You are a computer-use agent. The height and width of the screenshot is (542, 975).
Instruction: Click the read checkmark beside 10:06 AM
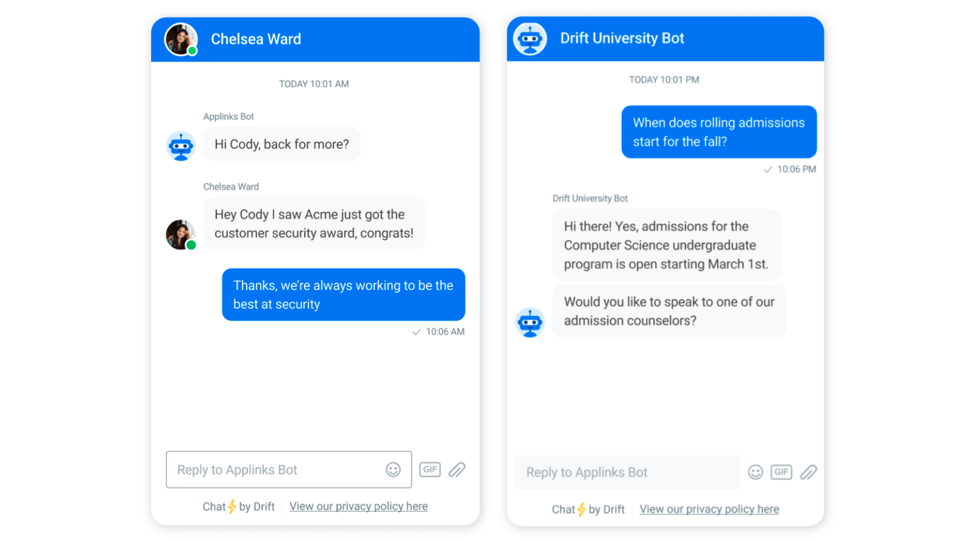418,331
